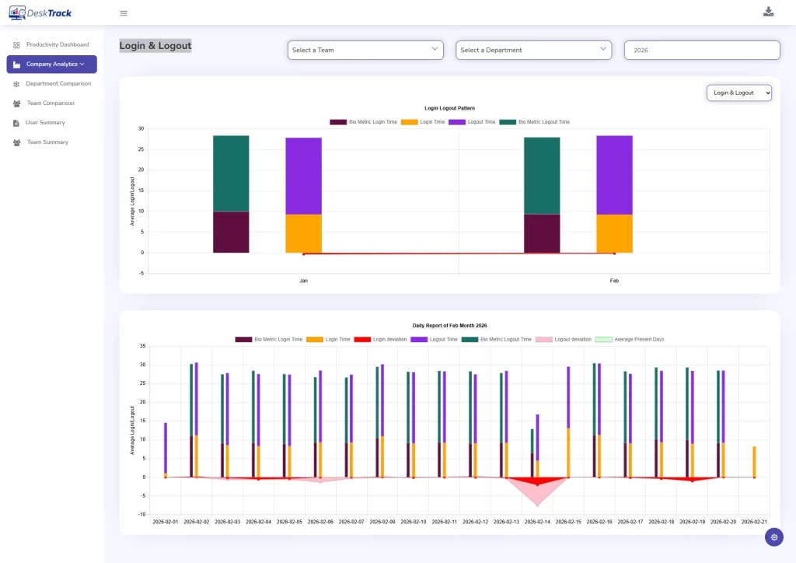Click the DeskTrack logo
796x563 pixels.
pyautogui.click(x=40, y=12)
